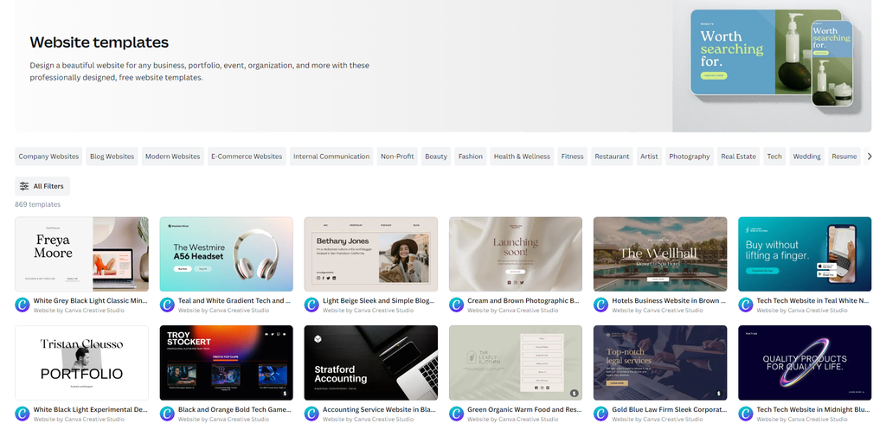
Task: Select the Non-Profit category
Action: pyautogui.click(x=397, y=157)
